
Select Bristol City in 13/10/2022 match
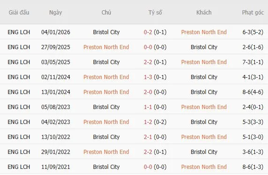pos(106,137)
